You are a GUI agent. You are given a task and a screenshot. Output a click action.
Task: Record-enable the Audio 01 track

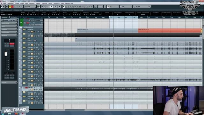[x=35, y=32]
